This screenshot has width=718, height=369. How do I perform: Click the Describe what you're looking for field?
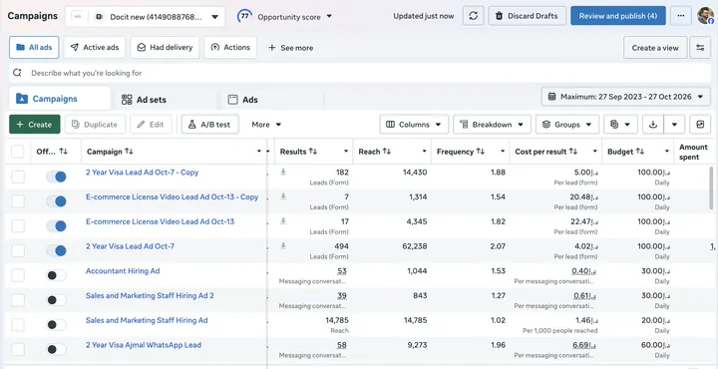359,73
